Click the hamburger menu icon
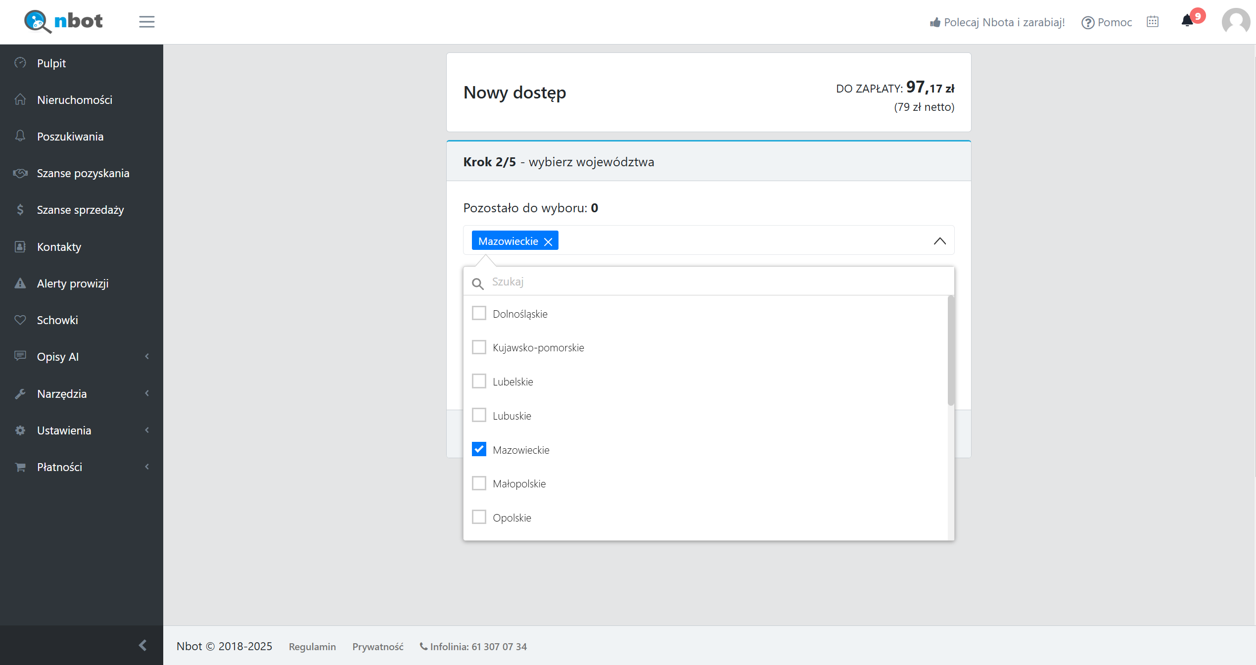The height and width of the screenshot is (665, 1256). pyautogui.click(x=146, y=22)
